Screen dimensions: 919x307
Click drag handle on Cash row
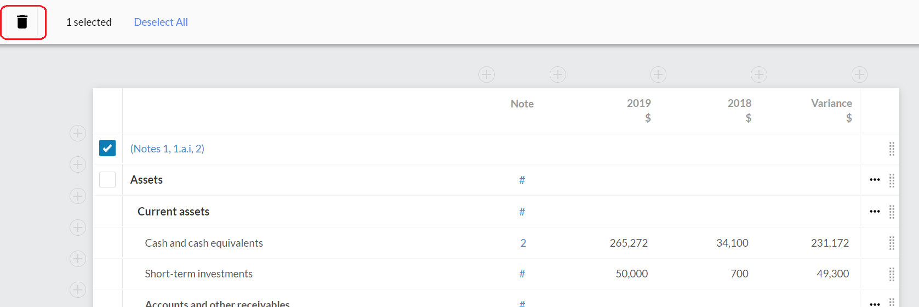tap(892, 243)
